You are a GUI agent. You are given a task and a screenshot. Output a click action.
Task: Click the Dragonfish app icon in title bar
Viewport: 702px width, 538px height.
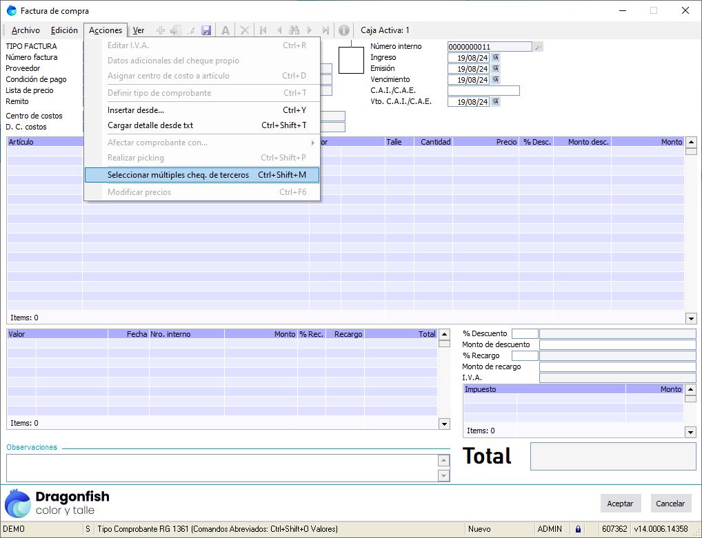(12, 11)
